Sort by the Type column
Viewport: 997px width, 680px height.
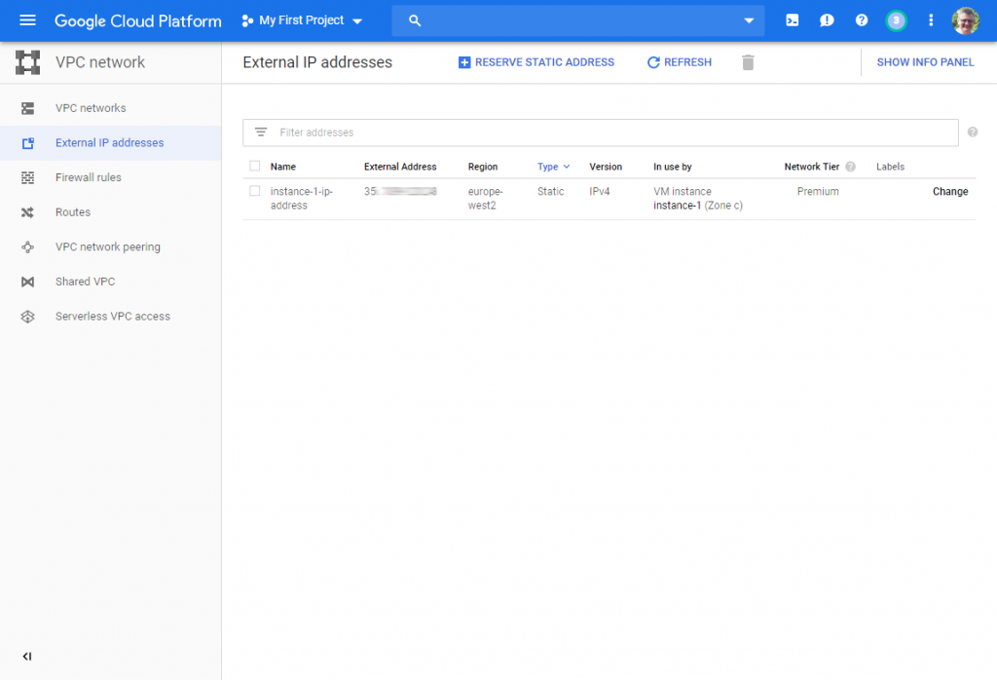(x=553, y=167)
